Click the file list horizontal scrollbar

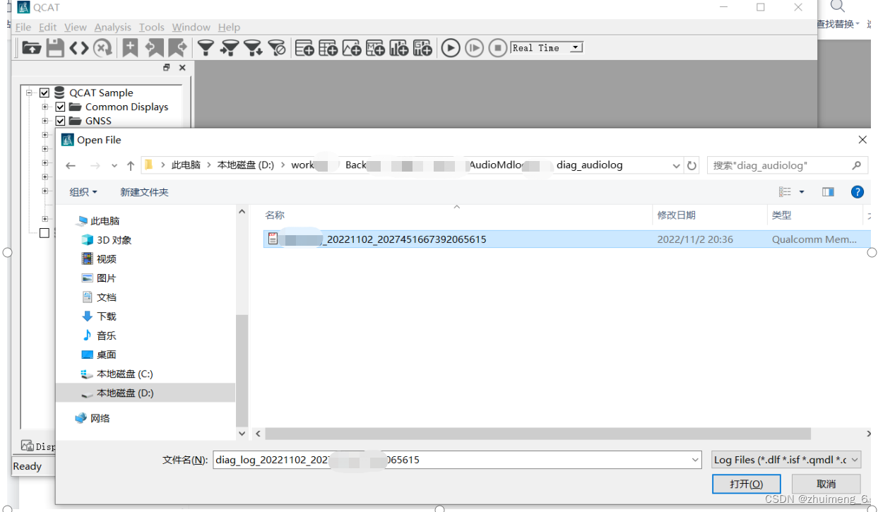coord(538,434)
